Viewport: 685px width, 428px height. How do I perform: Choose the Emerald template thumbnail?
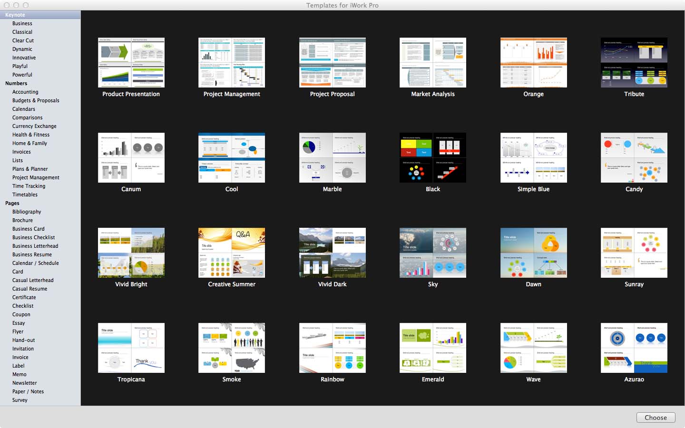coord(432,348)
